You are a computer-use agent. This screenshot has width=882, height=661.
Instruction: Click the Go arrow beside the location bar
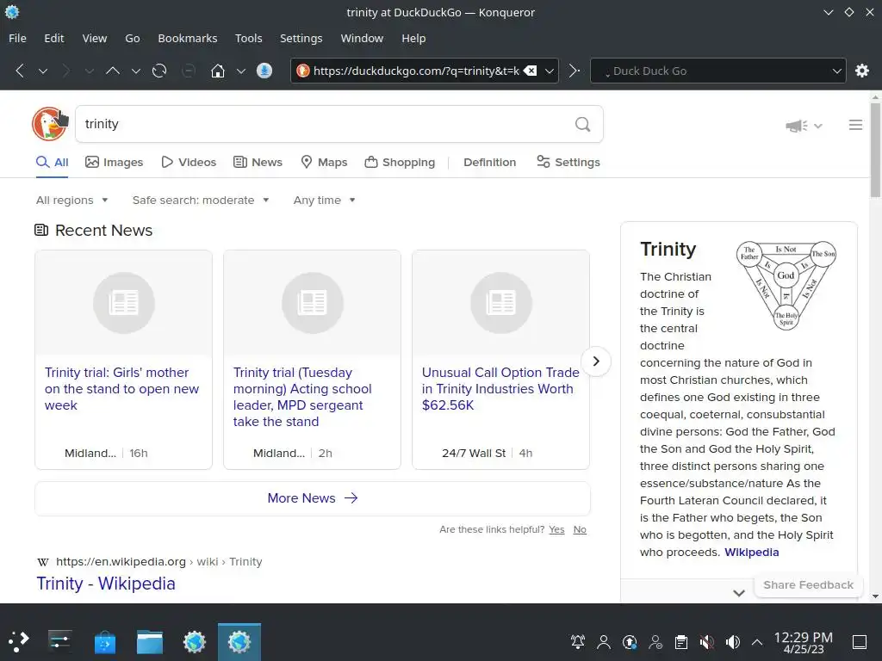point(574,71)
